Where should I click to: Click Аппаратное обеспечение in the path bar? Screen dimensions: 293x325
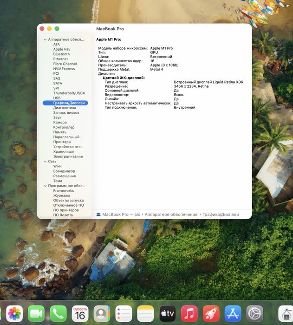[x=171, y=214]
